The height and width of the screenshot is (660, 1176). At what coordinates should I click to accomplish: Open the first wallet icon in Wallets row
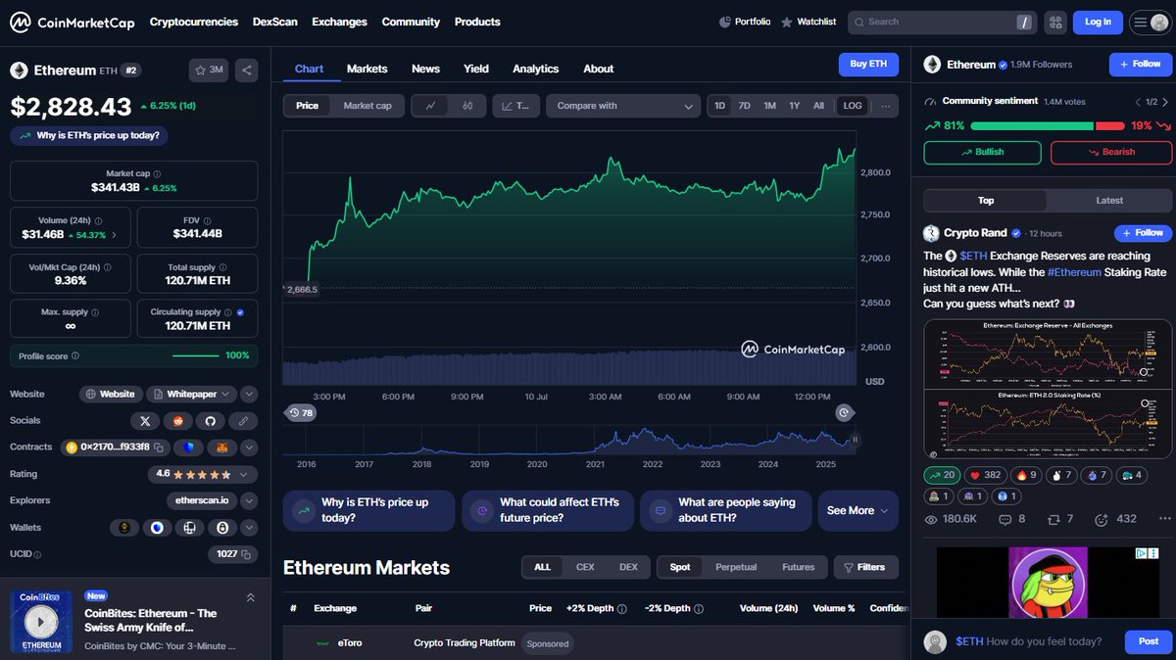tap(124, 528)
